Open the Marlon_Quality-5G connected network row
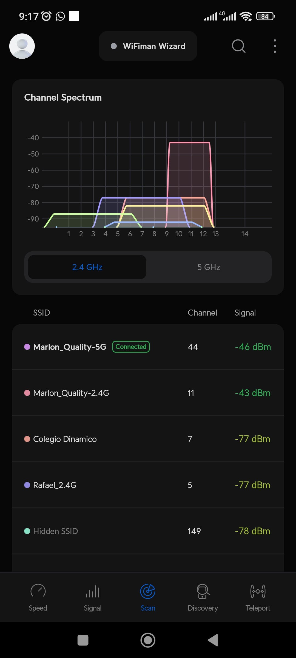The width and height of the screenshot is (296, 658). coord(148,347)
